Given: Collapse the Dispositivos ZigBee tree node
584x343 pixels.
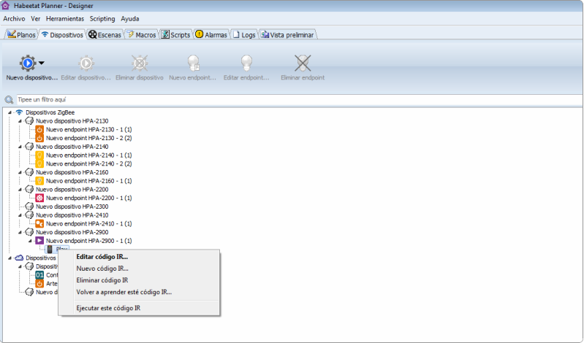Looking at the screenshot, I should (10, 112).
